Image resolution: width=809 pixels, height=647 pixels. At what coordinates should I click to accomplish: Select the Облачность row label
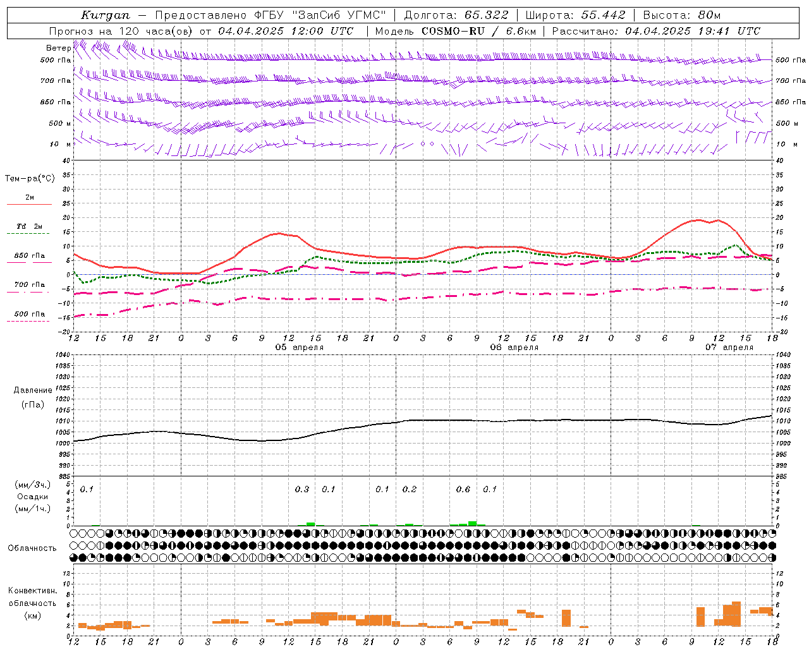pyautogui.click(x=32, y=548)
